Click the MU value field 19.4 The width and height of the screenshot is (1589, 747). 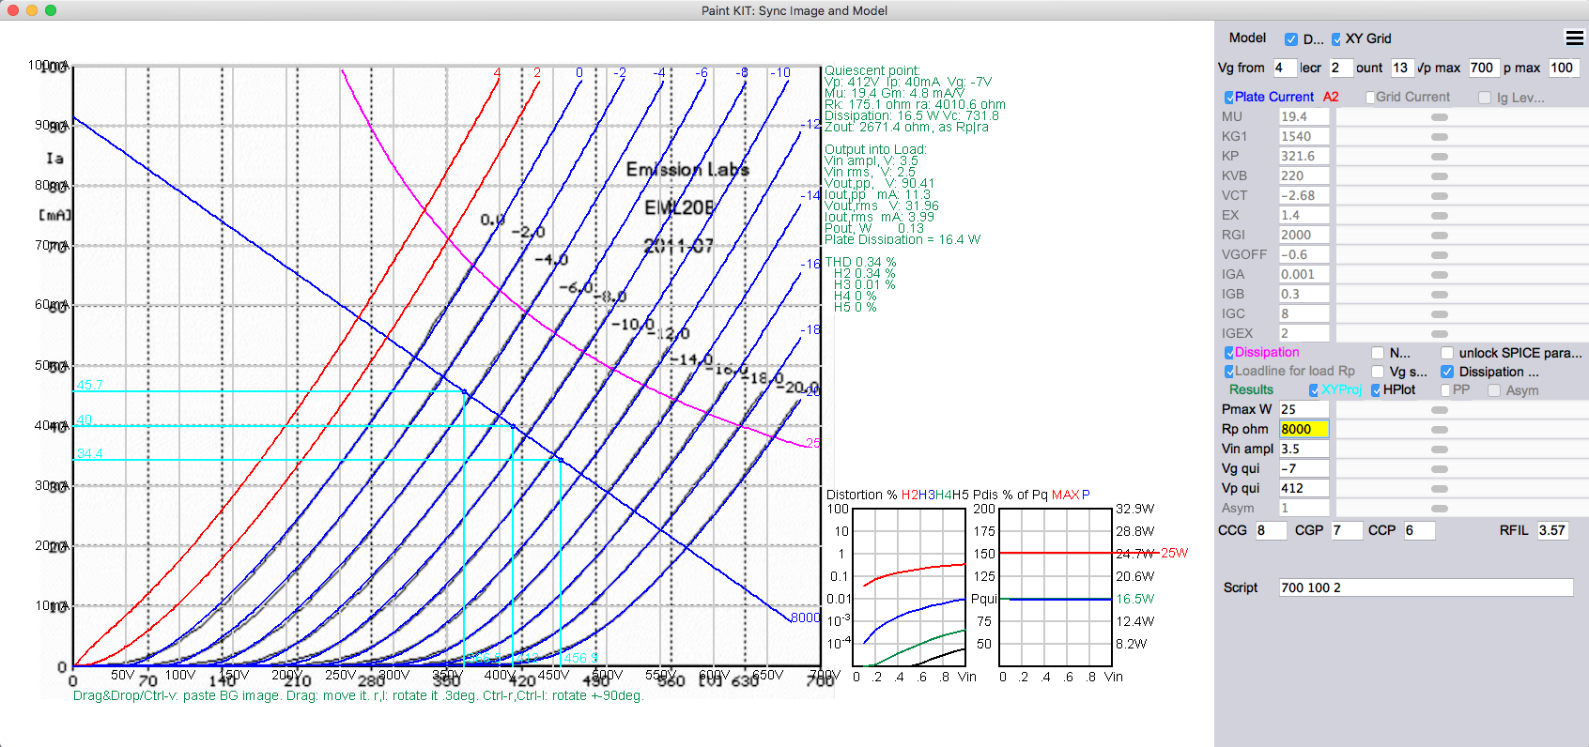1304,117
